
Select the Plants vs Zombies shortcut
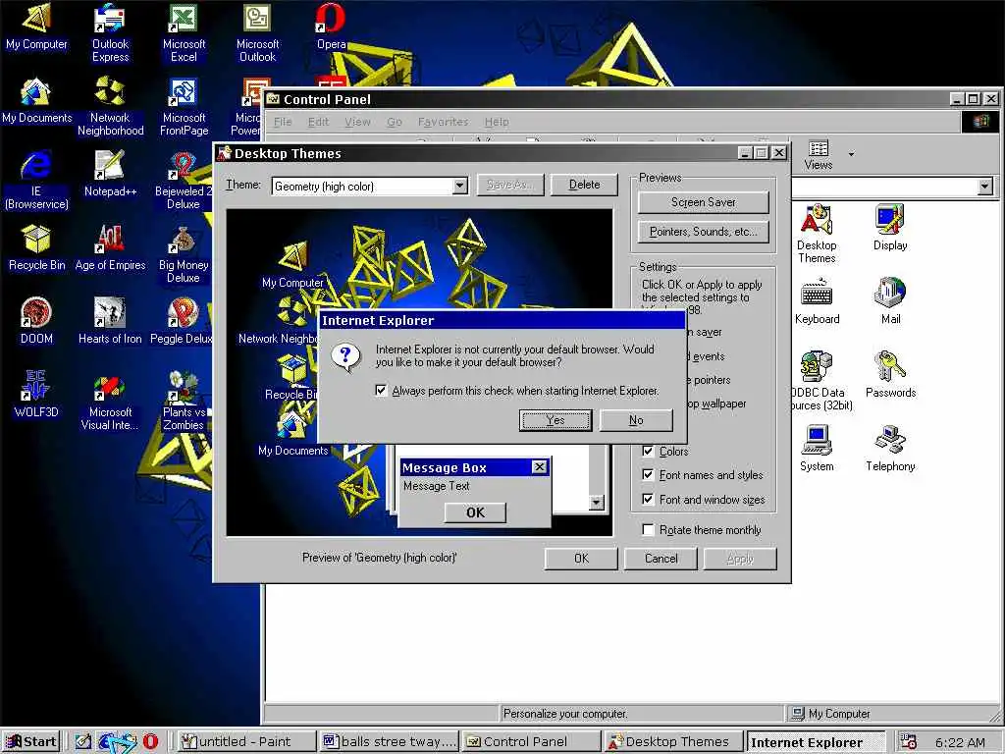pos(184,401)
